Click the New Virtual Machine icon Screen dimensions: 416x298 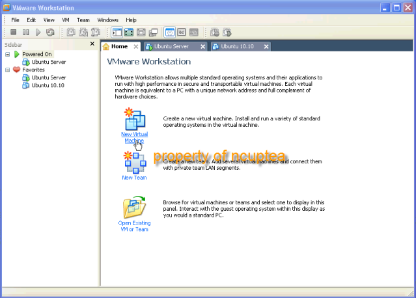pos(135,119)
